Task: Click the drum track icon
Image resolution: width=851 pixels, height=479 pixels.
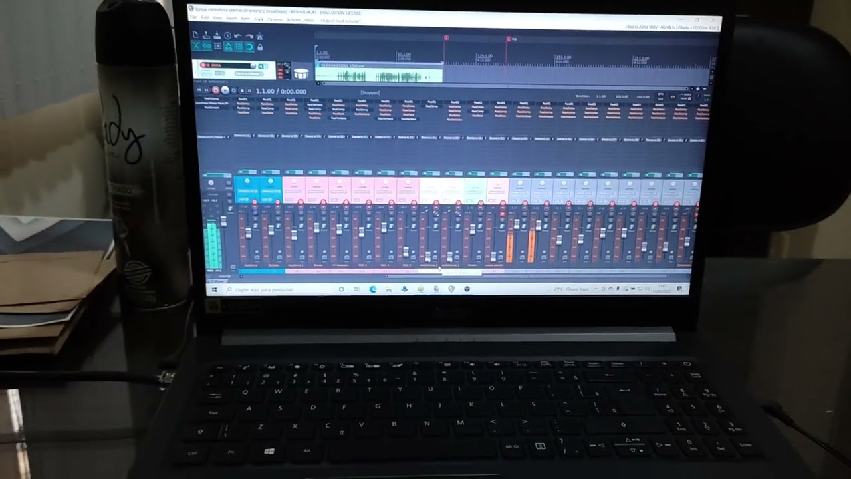Action: [x=301, y=73]
